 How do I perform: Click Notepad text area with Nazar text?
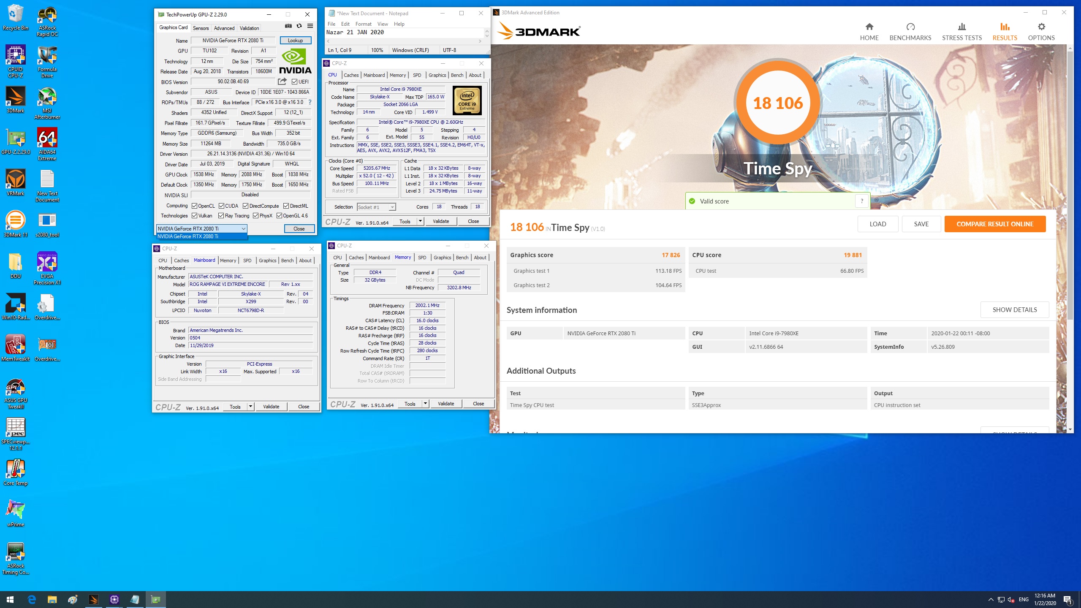click(404, 33)
